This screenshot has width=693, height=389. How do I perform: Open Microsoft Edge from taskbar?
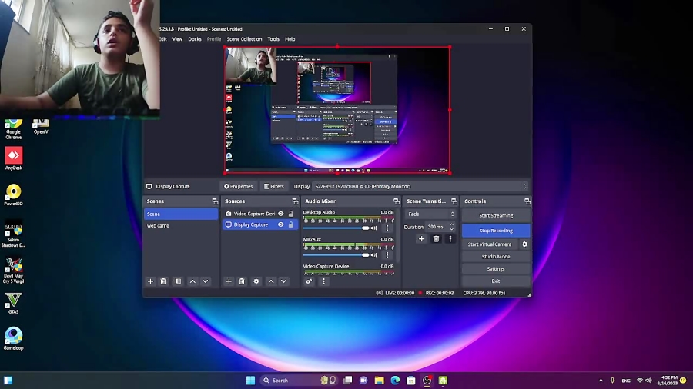click(395, 381)
